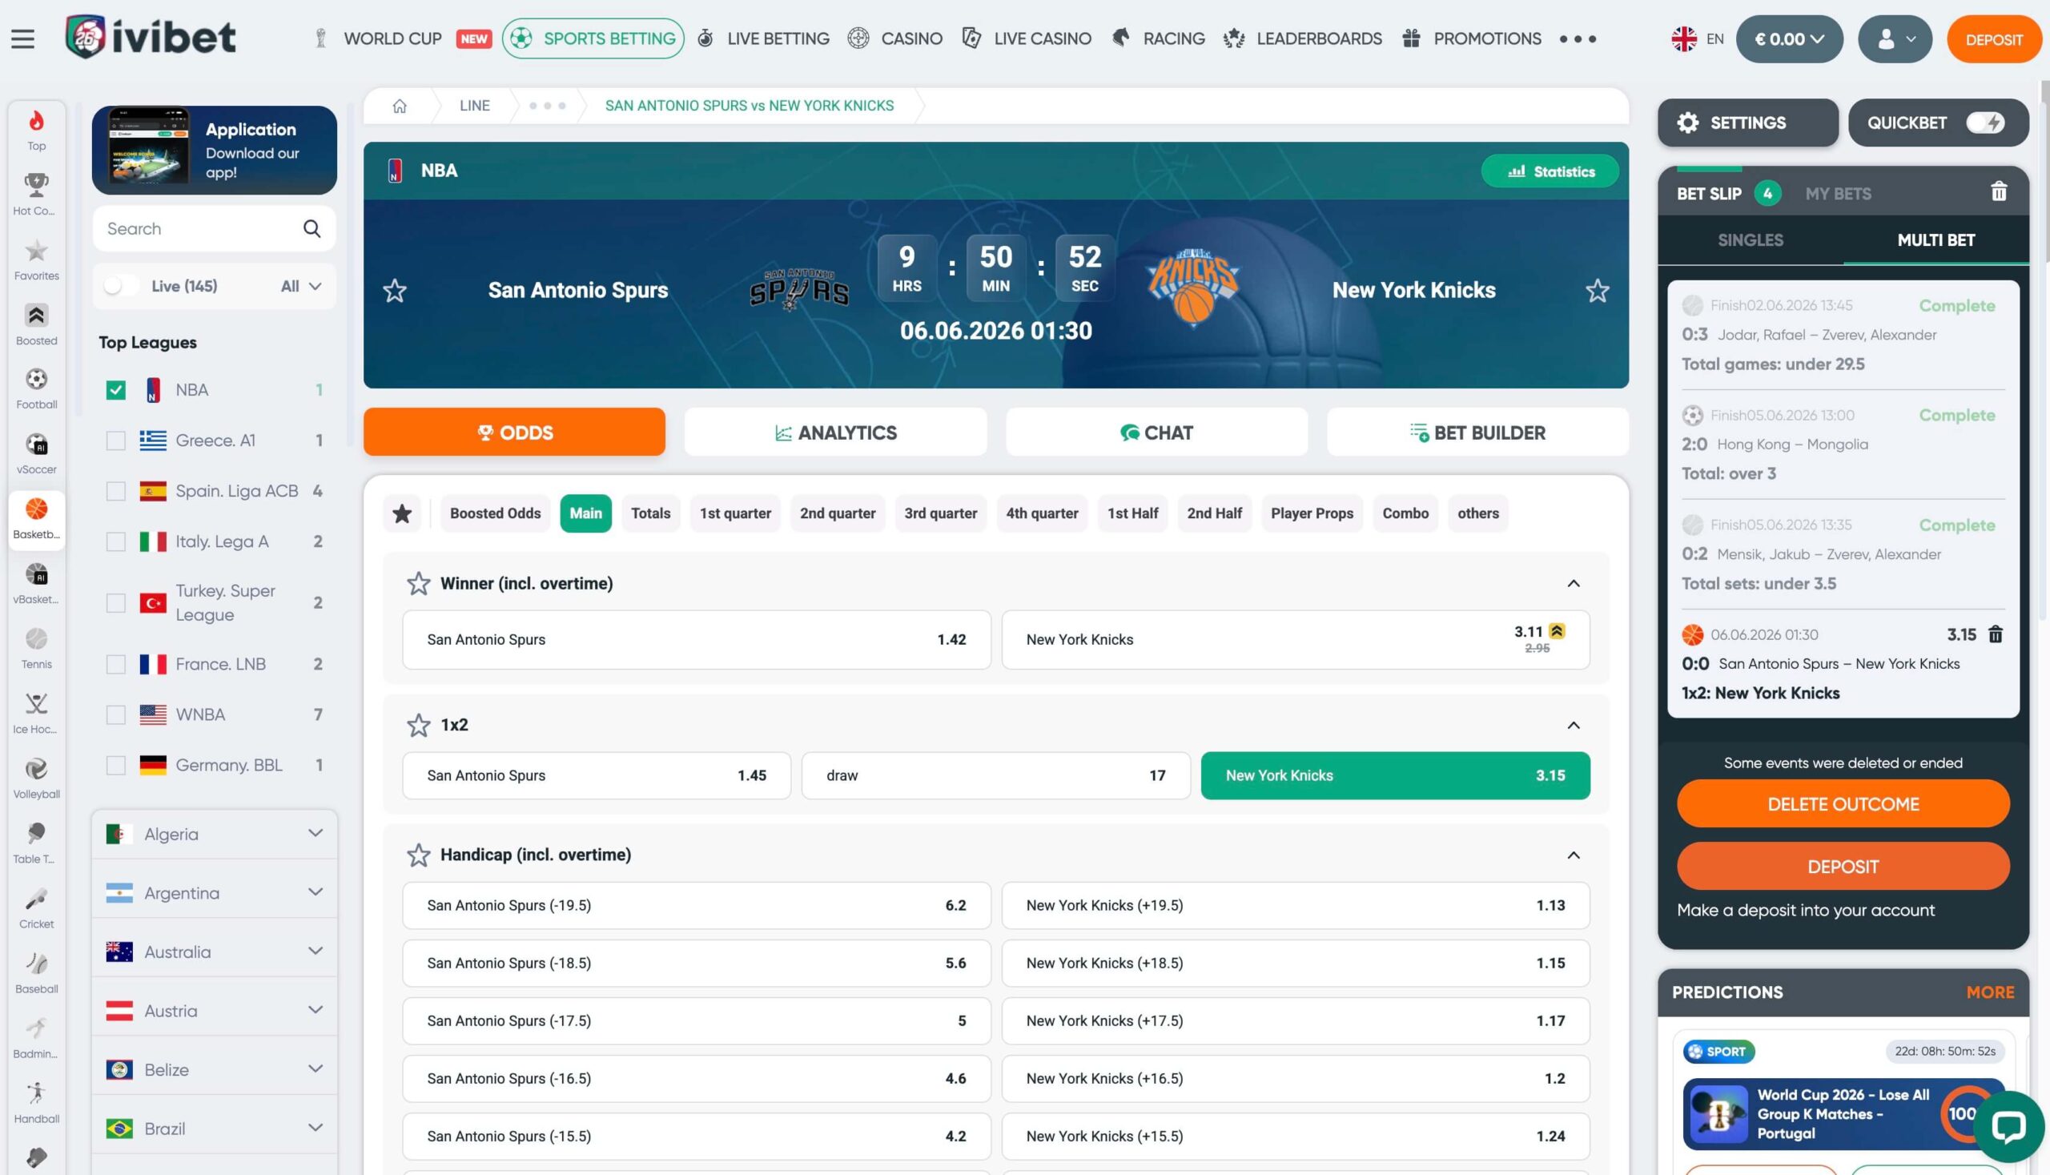The width and height of the screenshot is (2050, 1175).
Task: Check the WNBA league checkbox
Action: 116,715
